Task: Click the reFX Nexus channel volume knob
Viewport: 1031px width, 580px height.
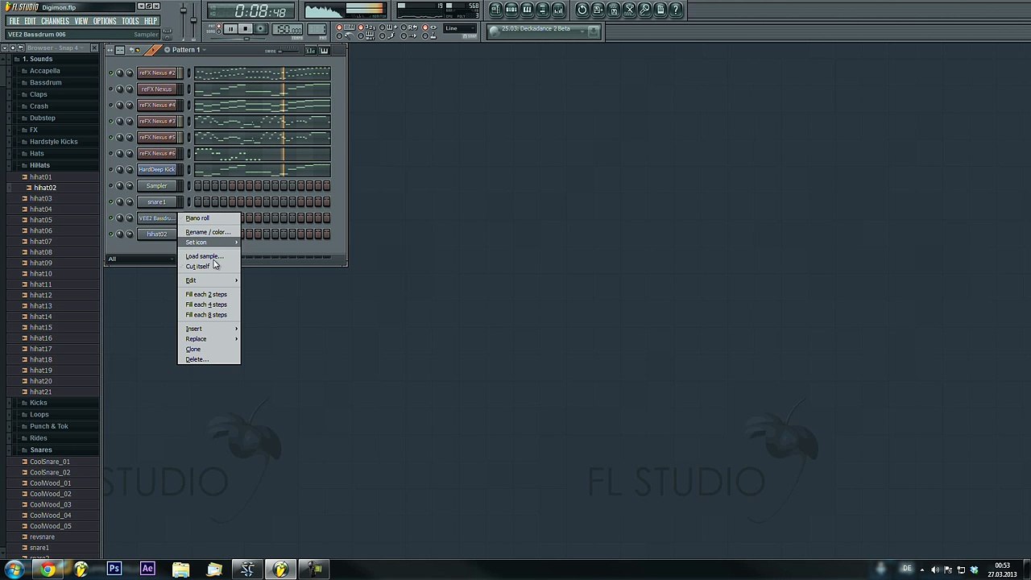Action: point(129,89)
